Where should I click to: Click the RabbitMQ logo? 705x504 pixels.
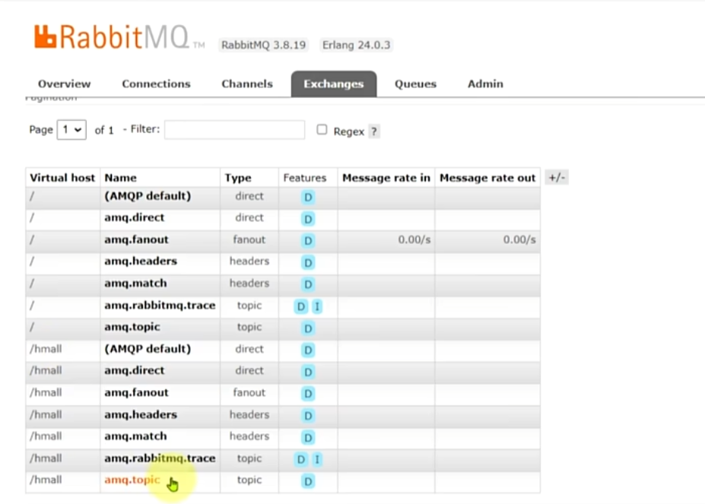[x=119, y=36]
